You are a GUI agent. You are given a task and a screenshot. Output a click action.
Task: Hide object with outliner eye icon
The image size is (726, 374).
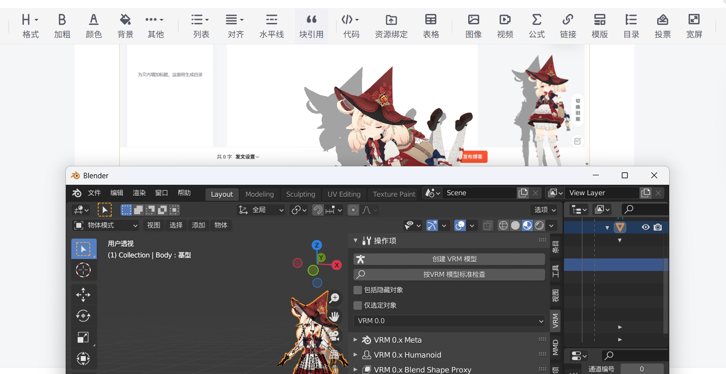(x=646, y=227)
